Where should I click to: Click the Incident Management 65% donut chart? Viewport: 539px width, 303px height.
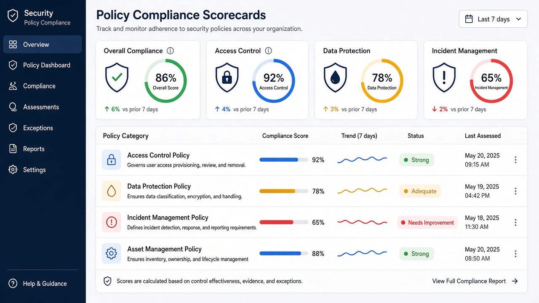(x=491, y=81)
